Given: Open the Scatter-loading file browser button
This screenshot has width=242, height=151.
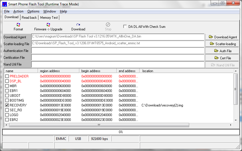Looking at the screenshot, I should coord(223,44).
